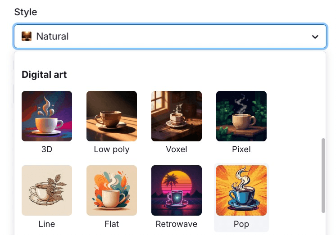Screen dimensions: 336x235
Task: Click the Flat text label
Action: coord(112,223)
